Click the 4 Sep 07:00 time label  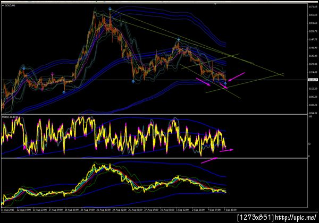coord(214,210)
